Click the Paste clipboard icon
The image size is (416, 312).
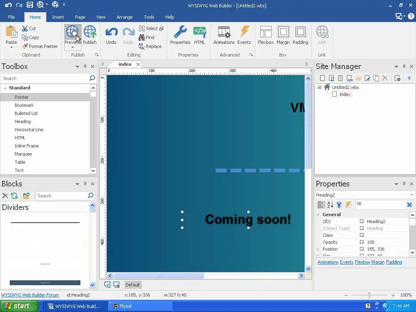tap(11, 32)
